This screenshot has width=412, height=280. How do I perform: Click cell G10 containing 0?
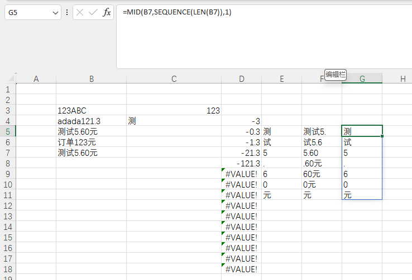362,185
